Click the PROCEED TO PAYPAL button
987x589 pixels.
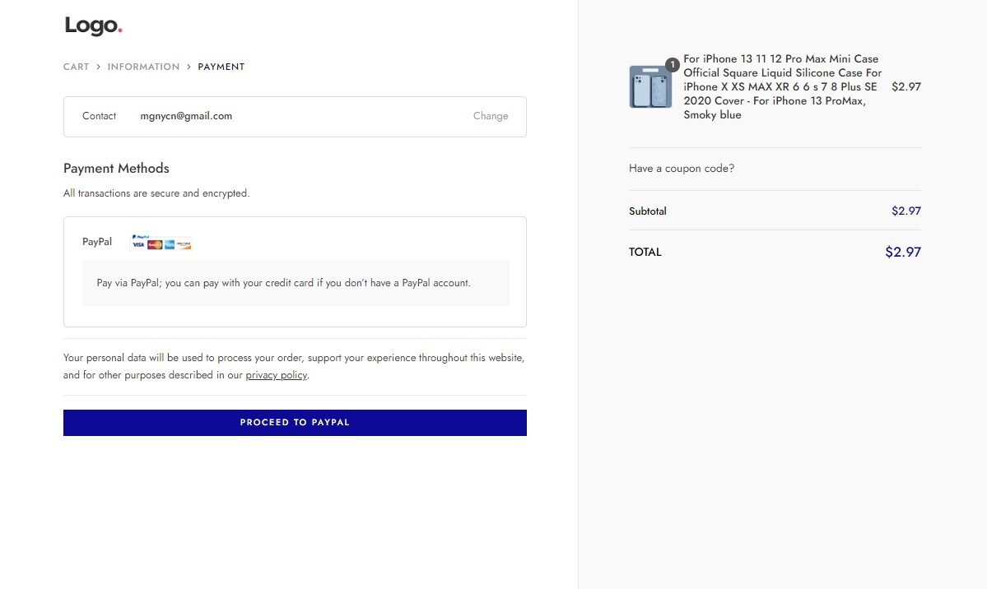coord(295,422)
